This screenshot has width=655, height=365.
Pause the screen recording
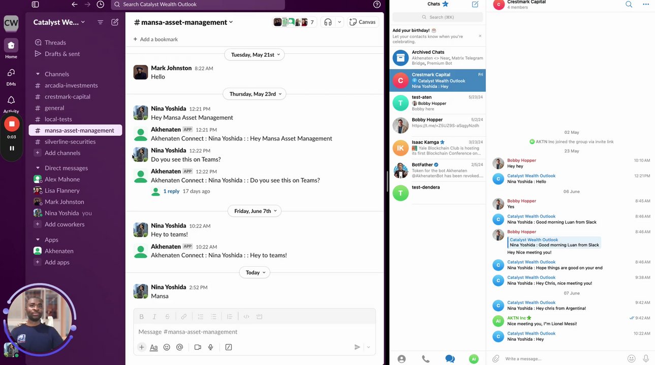[x=12, y=148]
